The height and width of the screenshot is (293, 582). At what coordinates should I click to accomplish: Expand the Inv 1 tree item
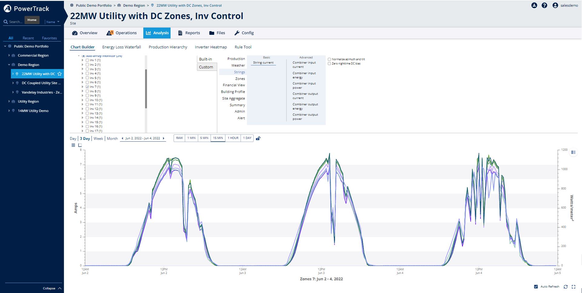(82, 60)
